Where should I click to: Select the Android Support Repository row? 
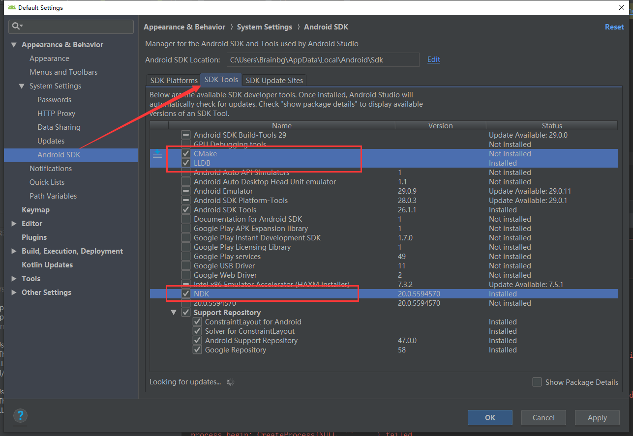pyautogui.click(x=384, y=341)
